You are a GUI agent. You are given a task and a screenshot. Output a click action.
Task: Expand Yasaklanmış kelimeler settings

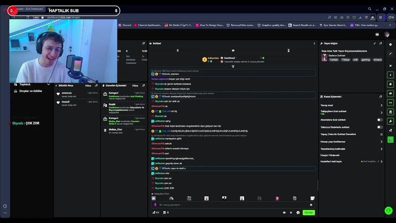pyautogui.click(x=381, y=149)
